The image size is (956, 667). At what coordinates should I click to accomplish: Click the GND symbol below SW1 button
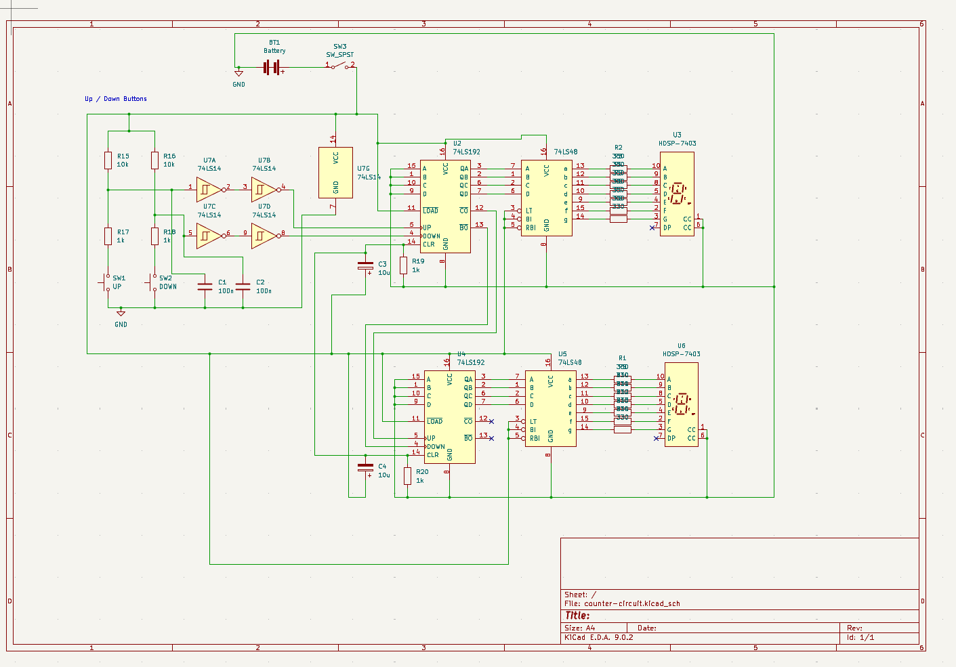121,313
